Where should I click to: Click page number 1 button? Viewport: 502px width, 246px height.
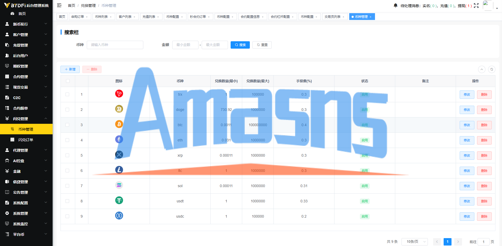(448, 242)
